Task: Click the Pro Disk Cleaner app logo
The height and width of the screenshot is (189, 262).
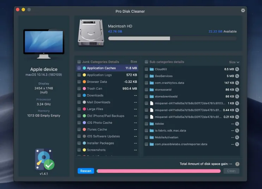Action: [x=45, y=159]
